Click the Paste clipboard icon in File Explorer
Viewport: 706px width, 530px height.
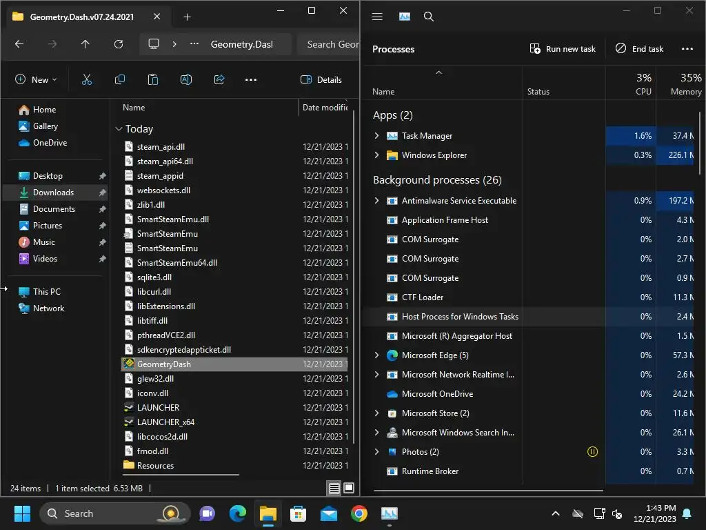tap(153, 80)
